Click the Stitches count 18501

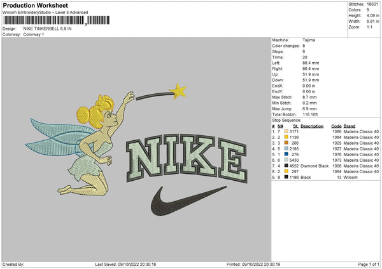(372, 4)
